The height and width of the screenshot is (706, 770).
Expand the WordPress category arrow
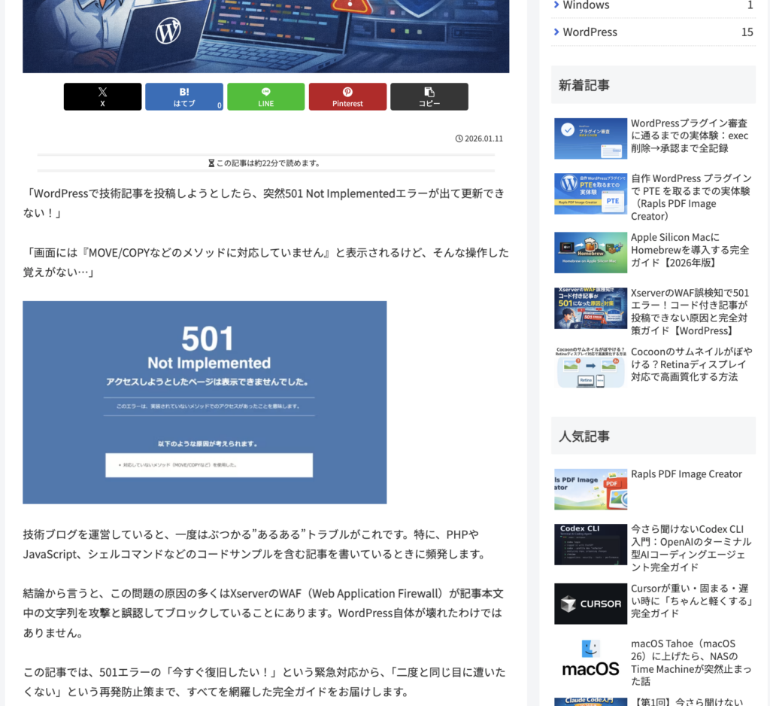point(554,32)
